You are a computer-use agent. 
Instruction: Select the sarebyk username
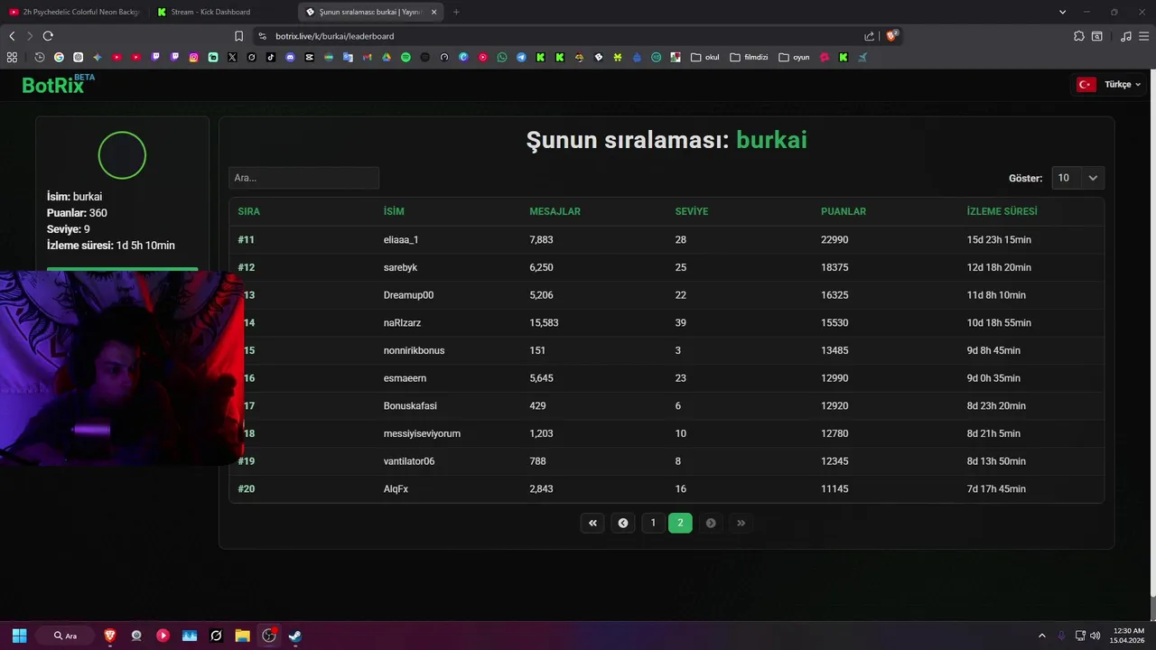point(400,267)
